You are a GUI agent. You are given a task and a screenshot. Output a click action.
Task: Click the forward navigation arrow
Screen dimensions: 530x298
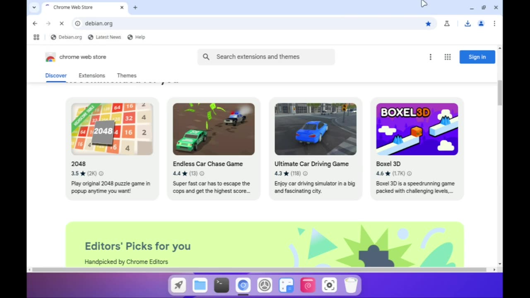click(x=48, y=24)
